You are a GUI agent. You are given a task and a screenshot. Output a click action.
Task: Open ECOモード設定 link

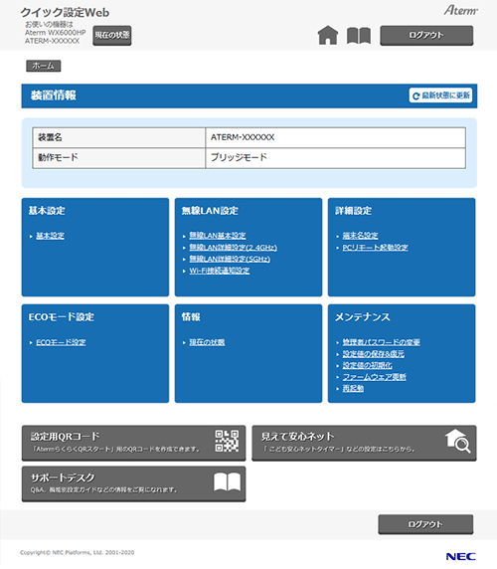coord(61,342)
